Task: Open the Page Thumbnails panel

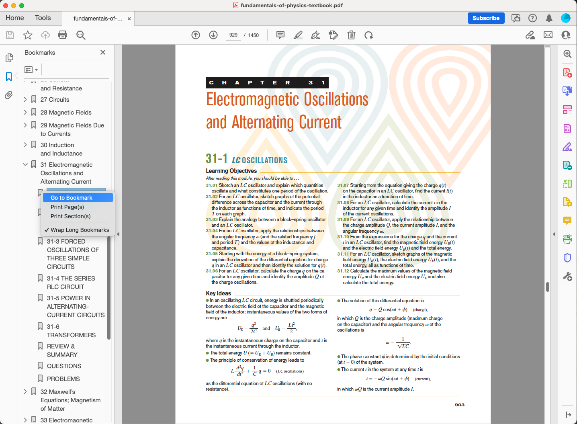Action: pyautogui.click(x=9, y=58)
